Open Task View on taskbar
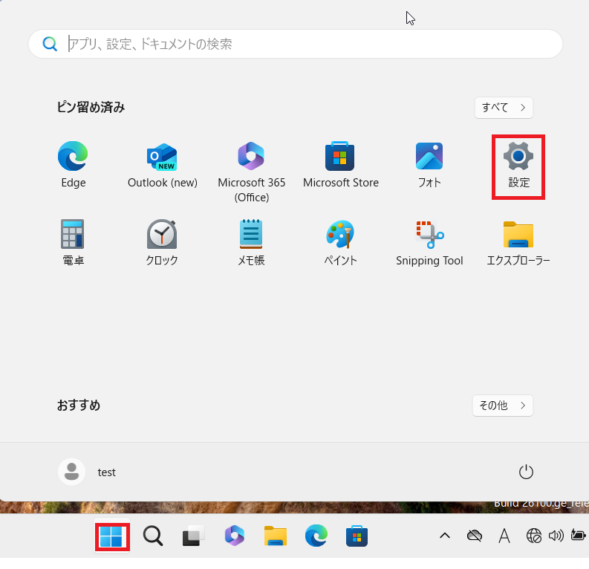 (193, 536)
